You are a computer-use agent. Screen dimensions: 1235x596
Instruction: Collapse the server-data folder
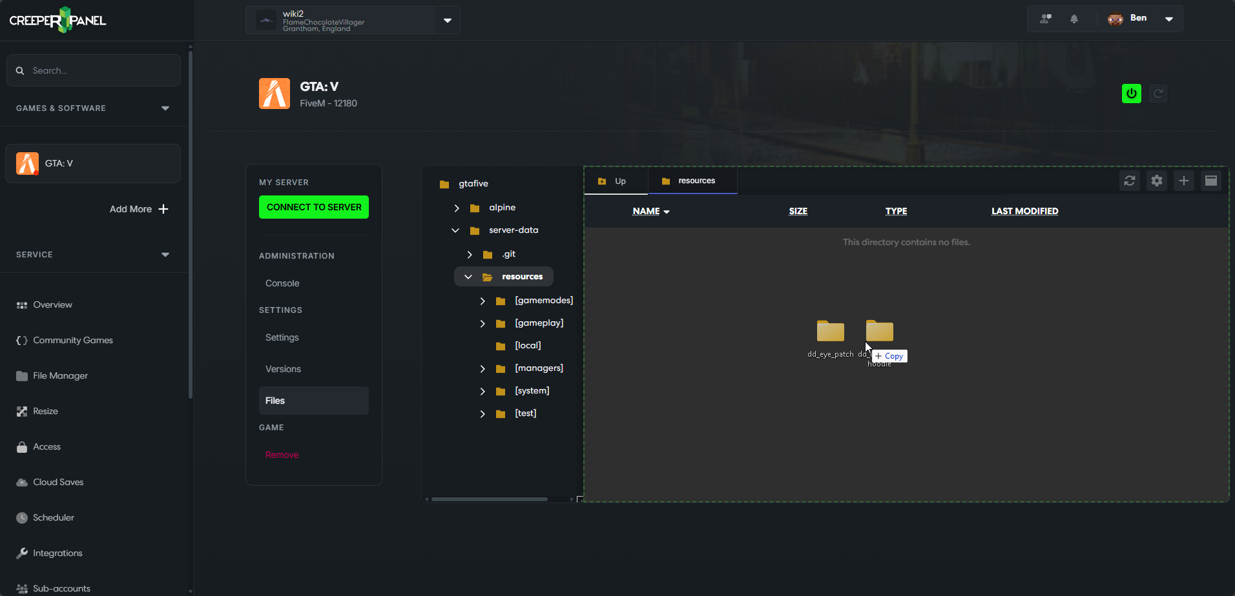click(x=455, y=230)
